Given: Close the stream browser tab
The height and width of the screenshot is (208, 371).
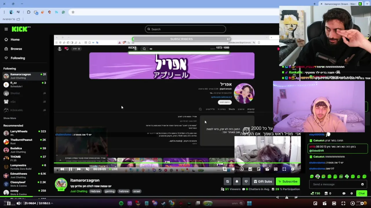Looking at the screenshot, I should 321,4.
